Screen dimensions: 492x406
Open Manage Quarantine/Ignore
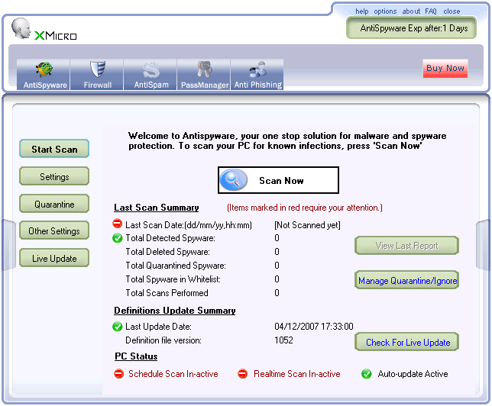click(406, 281)
